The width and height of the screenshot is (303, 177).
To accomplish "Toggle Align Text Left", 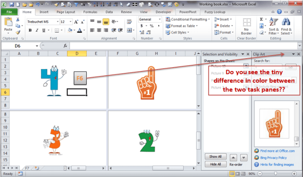I will click(92, 30).
